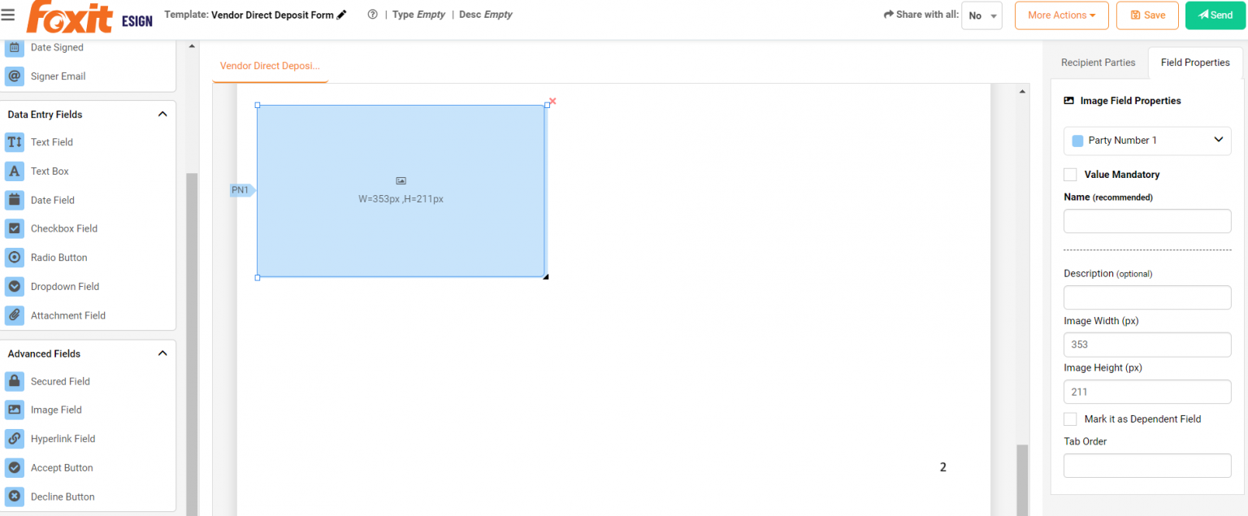Select the Date Field tool
Viewport: 1248px width, 516px height.
(x=51, y=200)
